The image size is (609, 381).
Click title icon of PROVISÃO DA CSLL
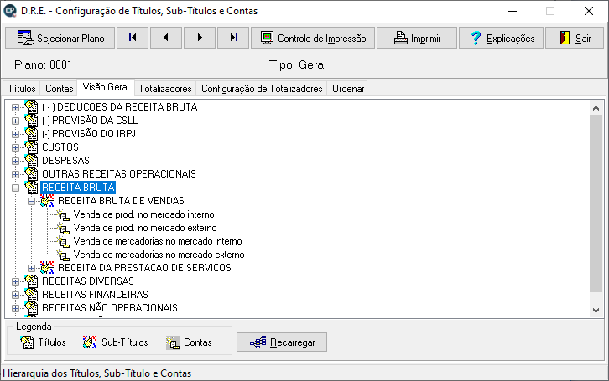coord(31,120)
